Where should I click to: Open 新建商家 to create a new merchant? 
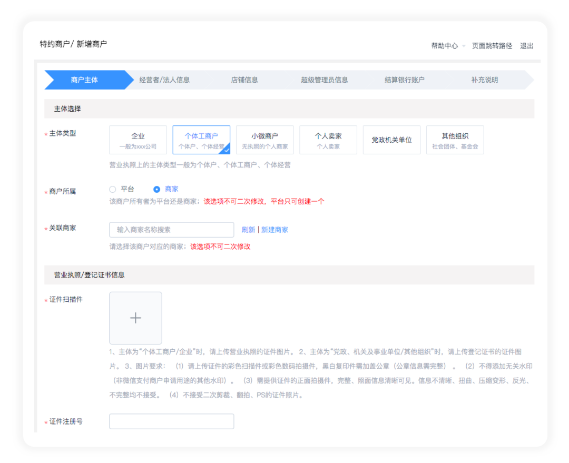click(274, 229)
